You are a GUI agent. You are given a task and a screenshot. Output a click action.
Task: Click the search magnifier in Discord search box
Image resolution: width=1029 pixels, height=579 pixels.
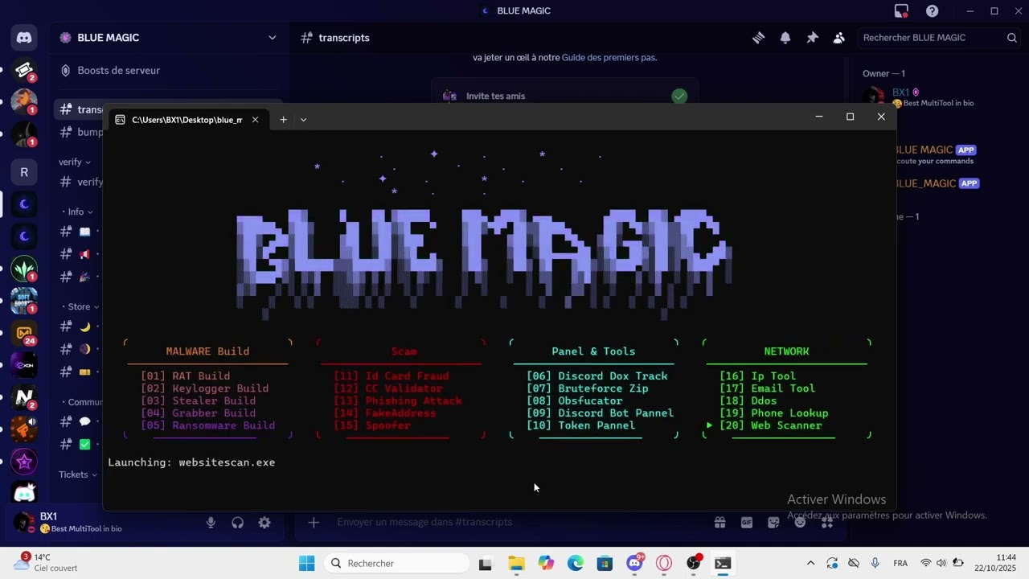click(1012, 38)
